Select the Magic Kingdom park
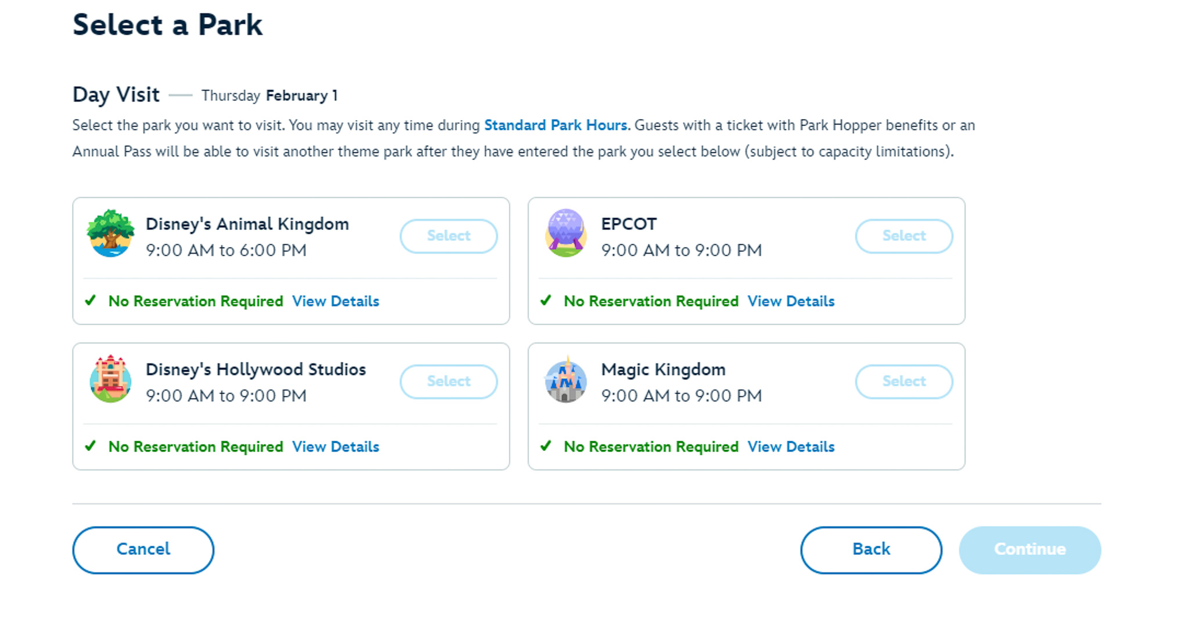Viewport: 1189px width, 628px height. coord(903,382)
